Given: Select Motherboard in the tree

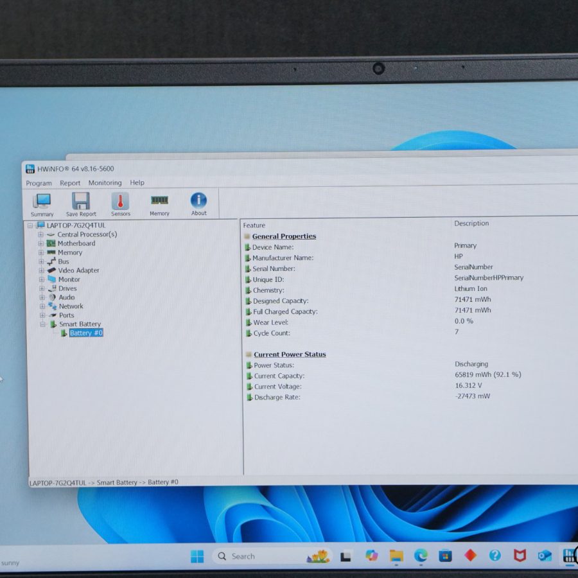Looking at the screenshot, I should point(76,243).
